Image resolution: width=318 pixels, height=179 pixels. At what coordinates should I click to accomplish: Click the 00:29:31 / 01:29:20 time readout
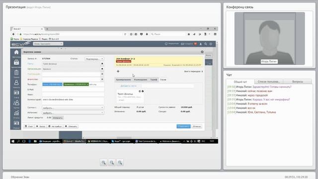[296, 177]
